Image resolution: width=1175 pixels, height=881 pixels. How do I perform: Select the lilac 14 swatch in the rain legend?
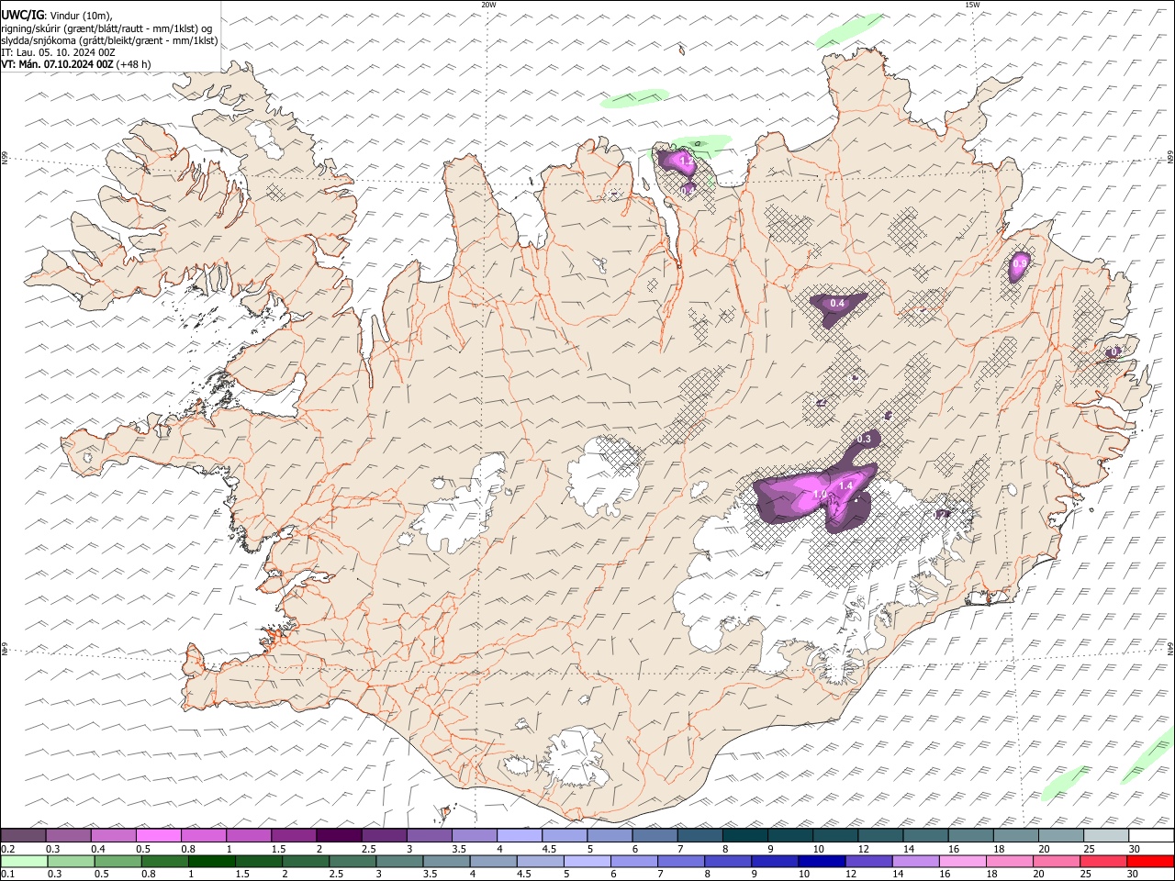915,861
